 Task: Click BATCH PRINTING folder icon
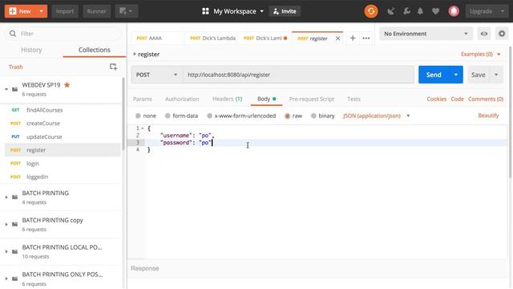[x=14, y=197]
